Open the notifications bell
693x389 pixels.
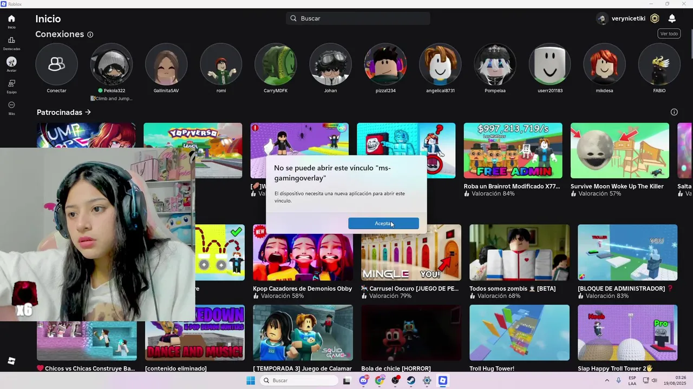[672, 18]
